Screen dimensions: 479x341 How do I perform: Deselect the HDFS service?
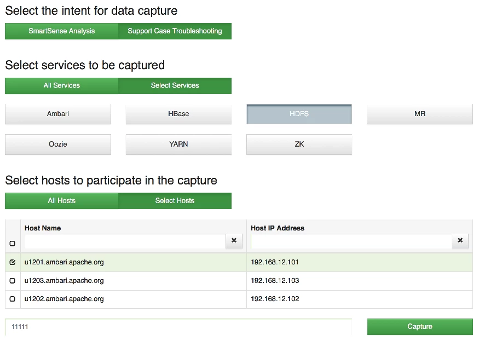[x=299, y=114]
